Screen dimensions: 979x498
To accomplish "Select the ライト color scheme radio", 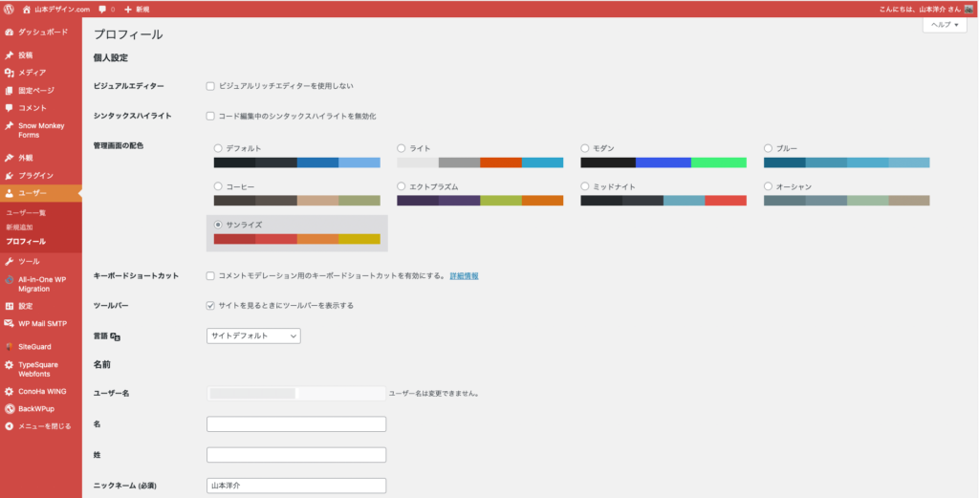I will 402,148.
